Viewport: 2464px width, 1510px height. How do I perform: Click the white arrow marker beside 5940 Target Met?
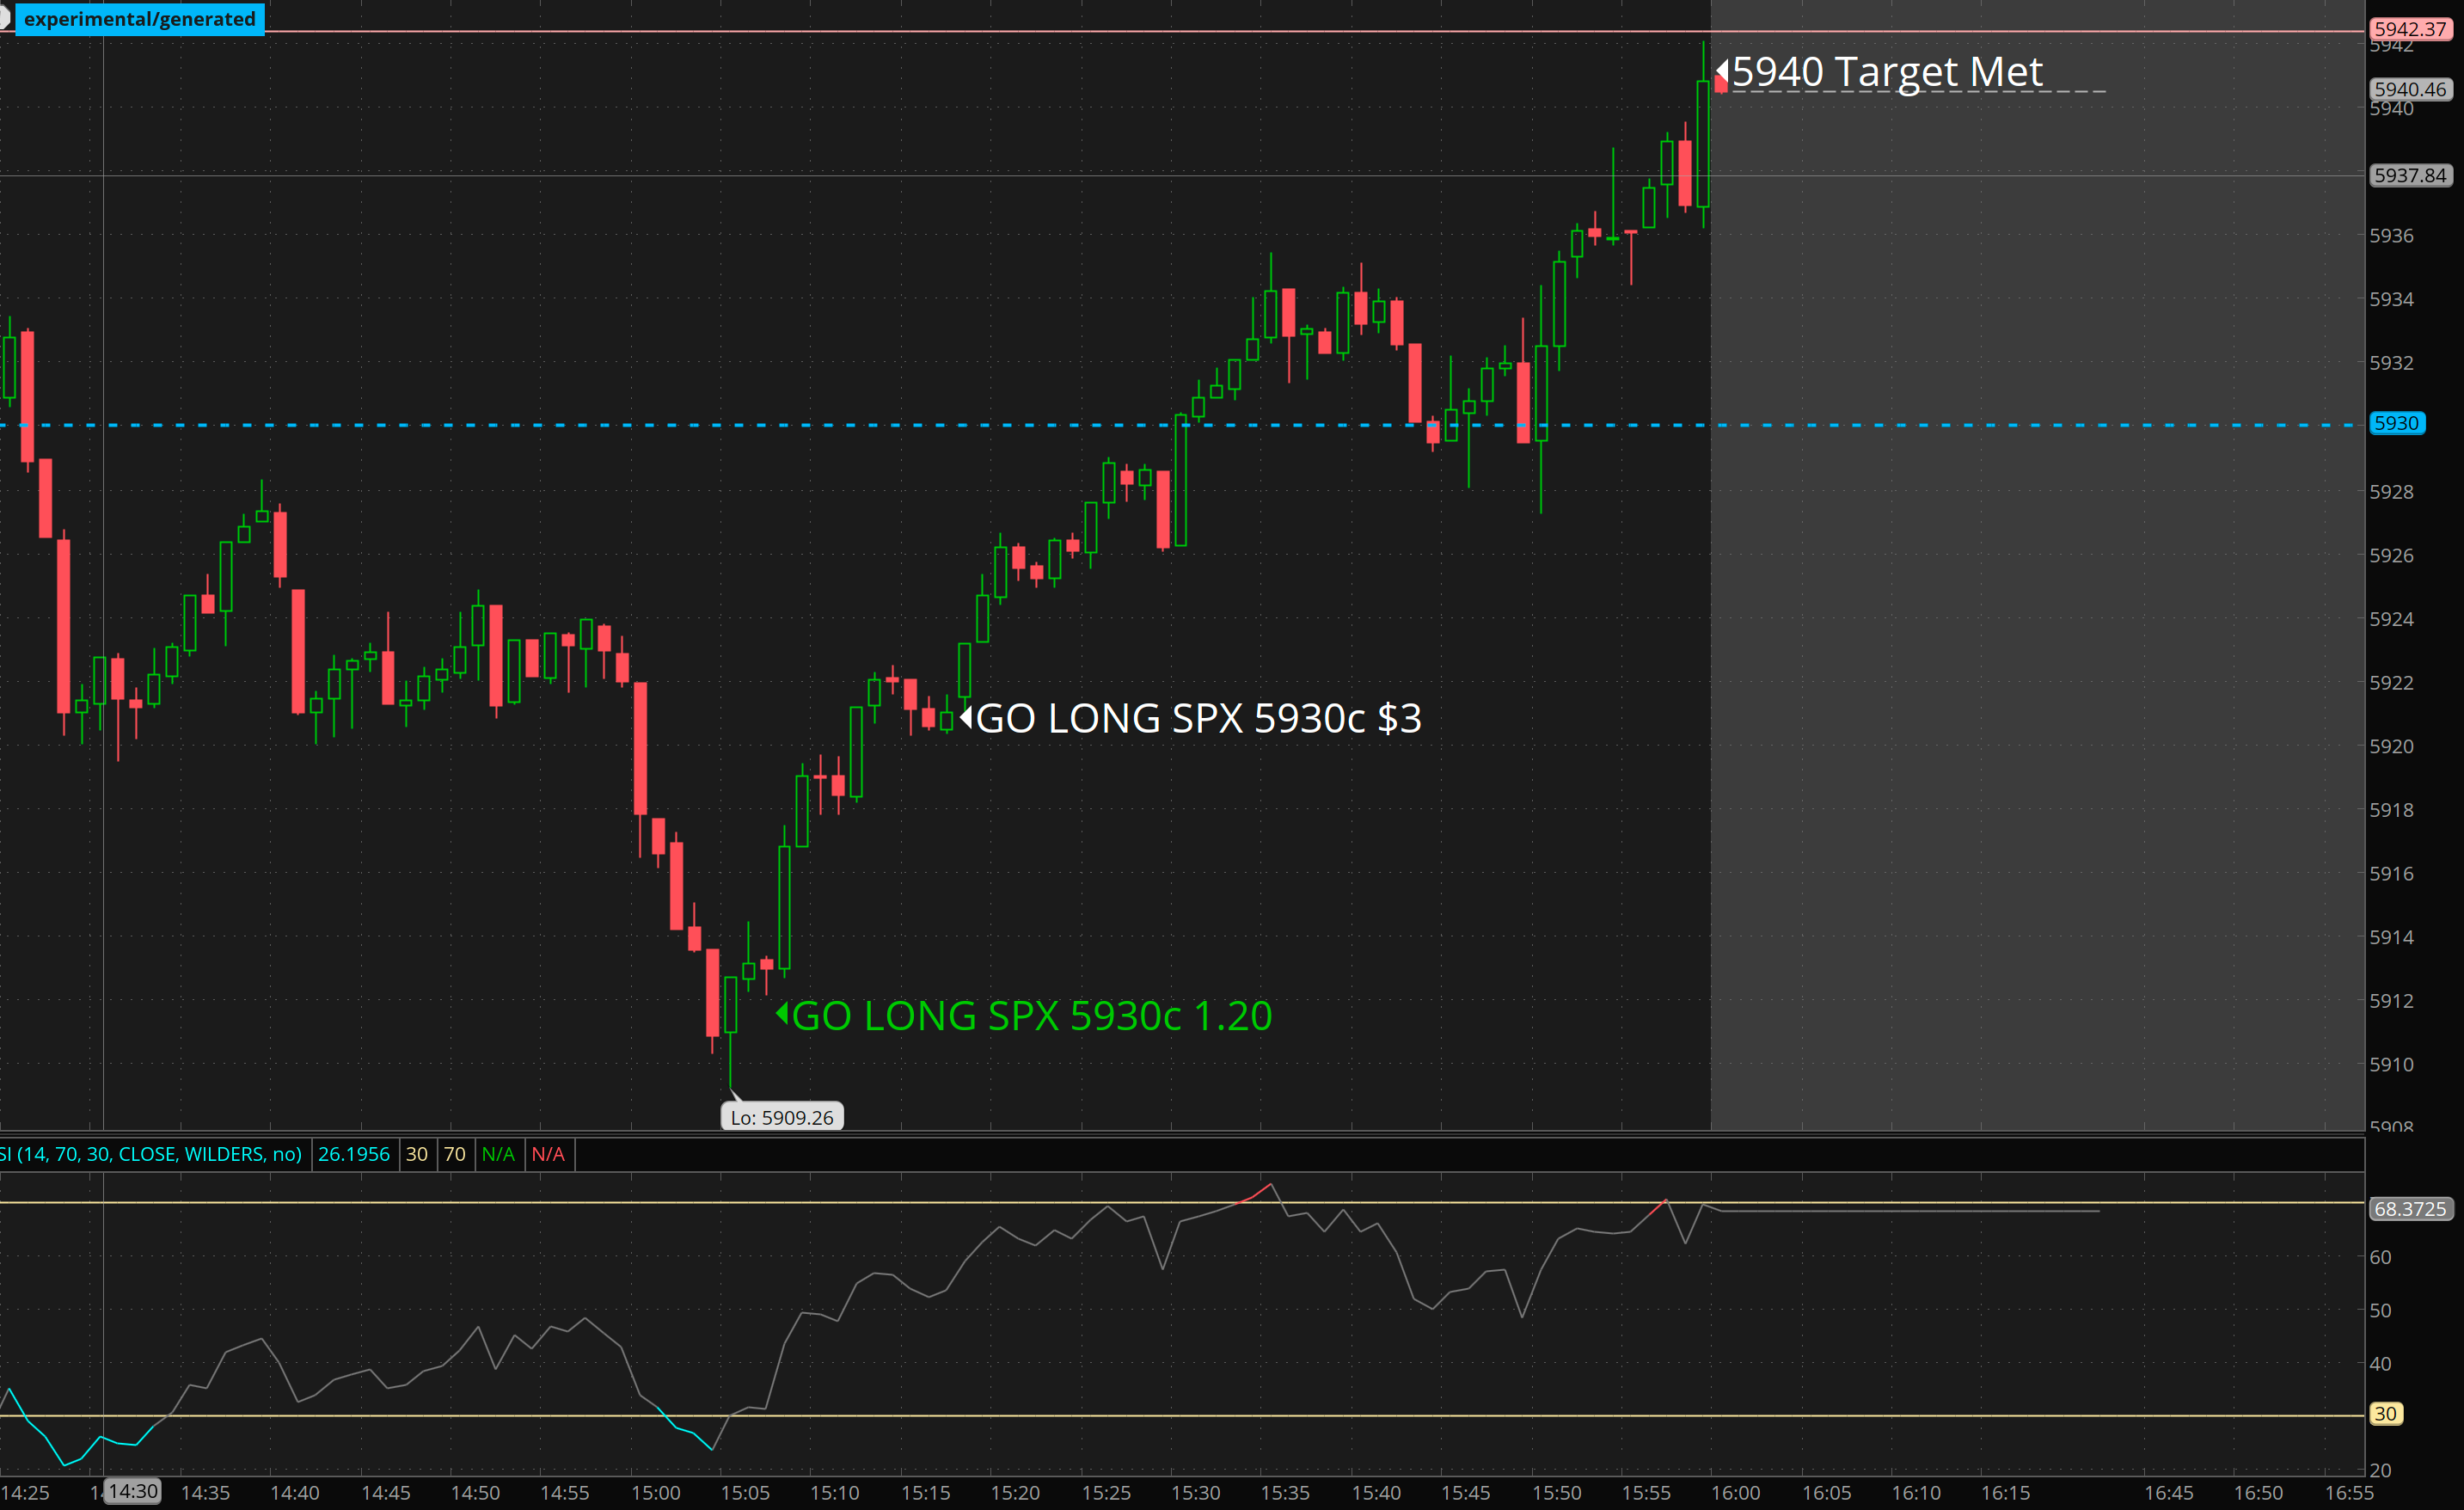point(1721,71)
